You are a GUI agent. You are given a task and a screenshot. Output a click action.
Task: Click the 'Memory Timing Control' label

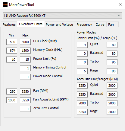(x=50, y=67)
